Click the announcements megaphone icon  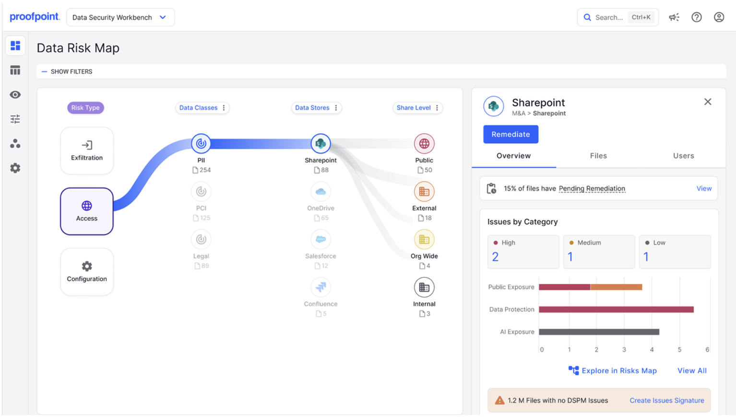(x=674, y=17)
